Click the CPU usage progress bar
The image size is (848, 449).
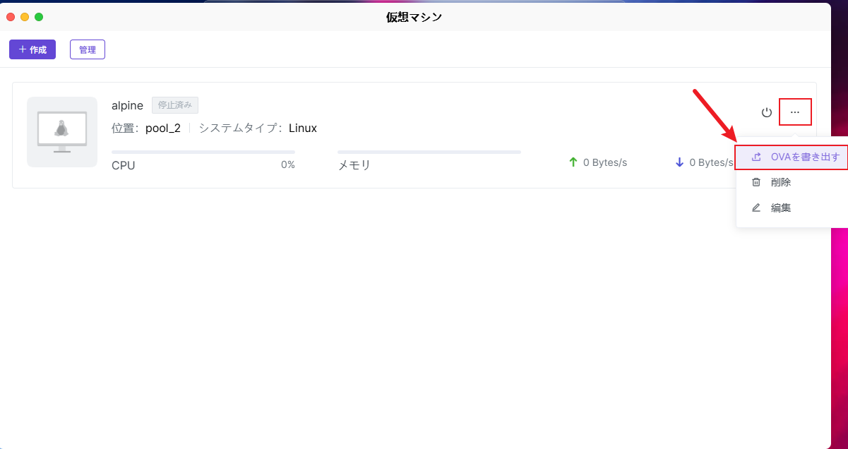pos(203,152)
